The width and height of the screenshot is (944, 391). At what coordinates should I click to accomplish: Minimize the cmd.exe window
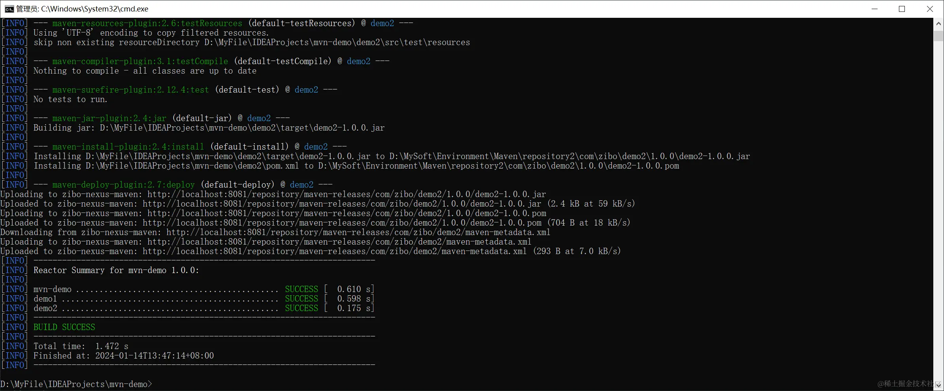[x=874, y=9]
